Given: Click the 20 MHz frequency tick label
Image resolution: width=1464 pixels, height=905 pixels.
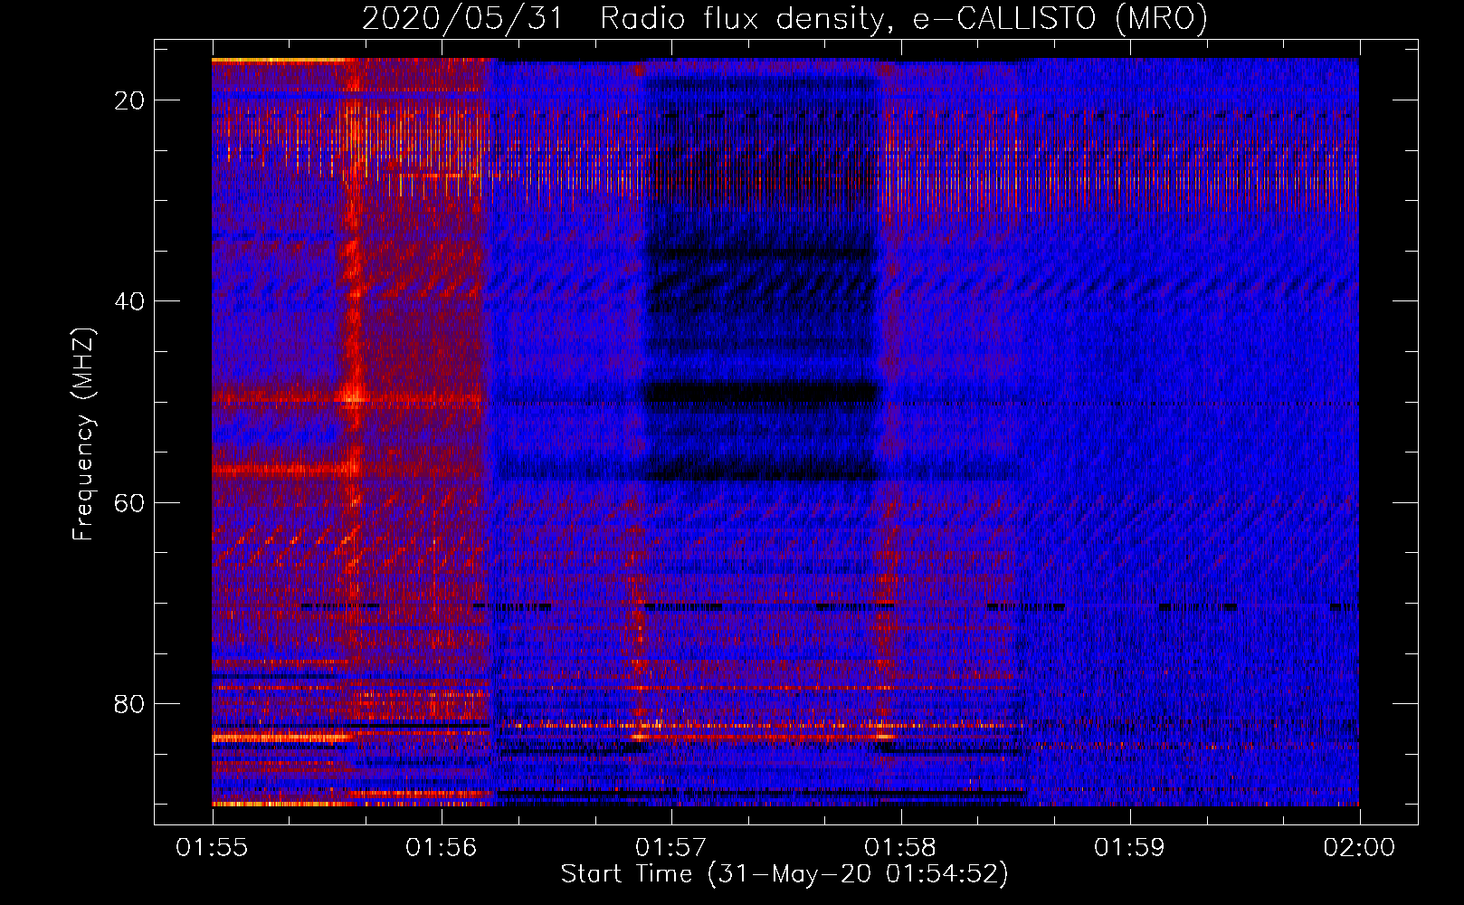Looking at the screenshot, I should tap(130, 100).
